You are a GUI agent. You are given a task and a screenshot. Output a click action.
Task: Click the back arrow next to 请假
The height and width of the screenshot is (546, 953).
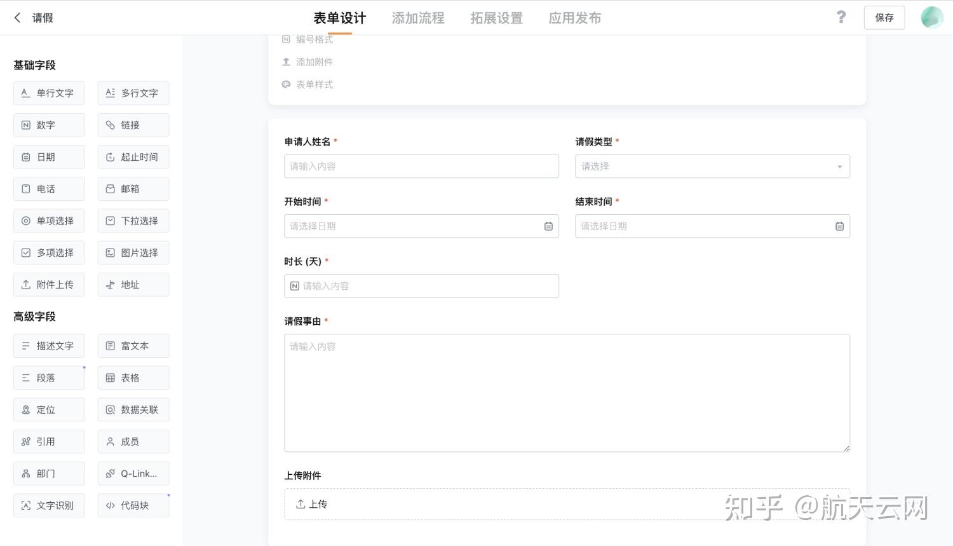[x=17, y=18]
